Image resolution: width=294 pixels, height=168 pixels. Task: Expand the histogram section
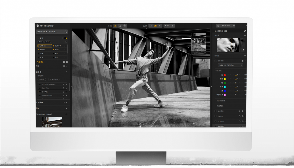click(x=245, y=56)
